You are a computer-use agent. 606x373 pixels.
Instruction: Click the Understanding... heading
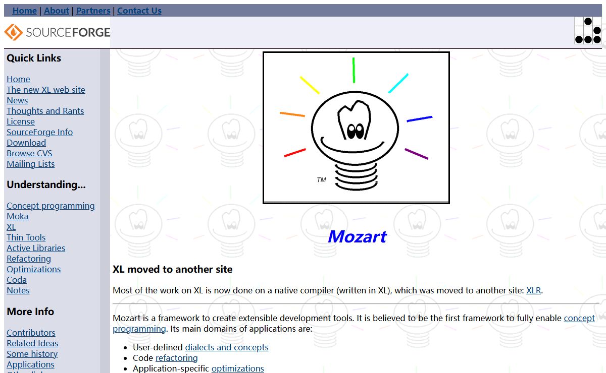click(46, 184)
